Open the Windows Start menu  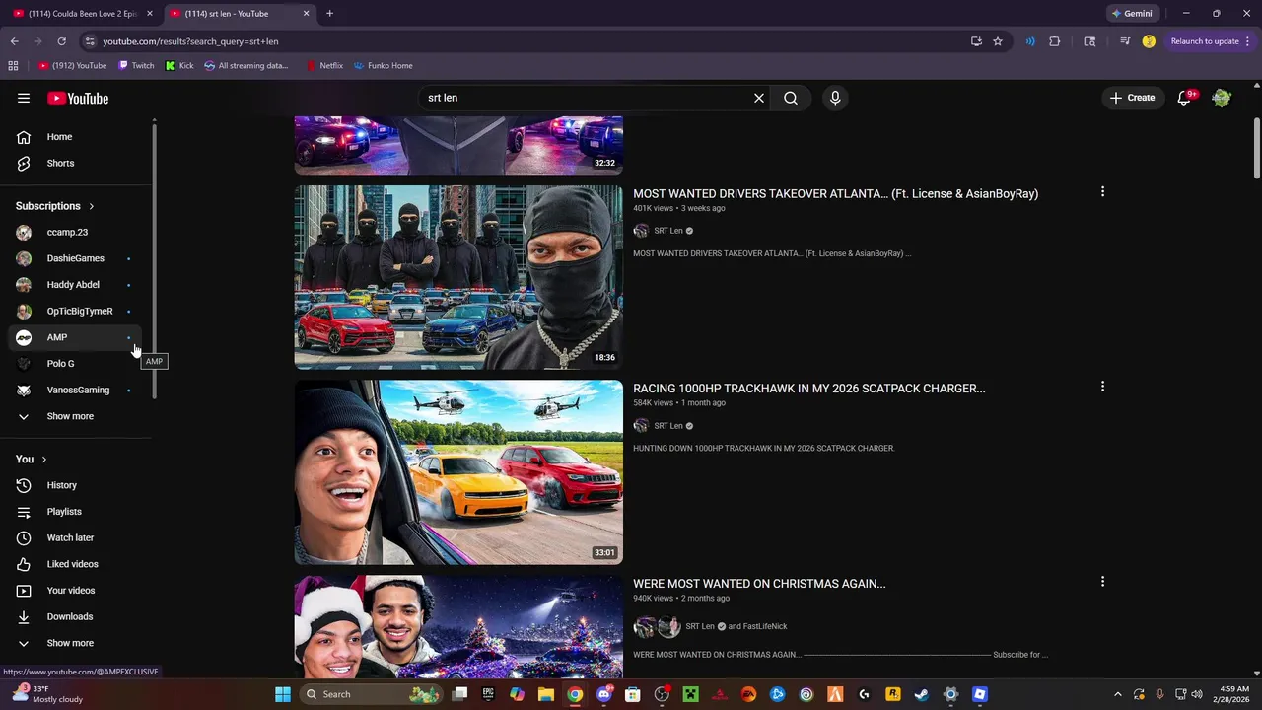(x=283, y=694)
